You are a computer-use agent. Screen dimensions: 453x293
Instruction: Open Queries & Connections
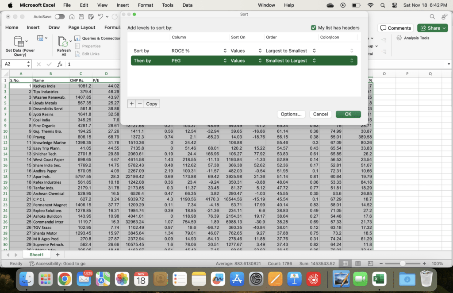point(98,38)
